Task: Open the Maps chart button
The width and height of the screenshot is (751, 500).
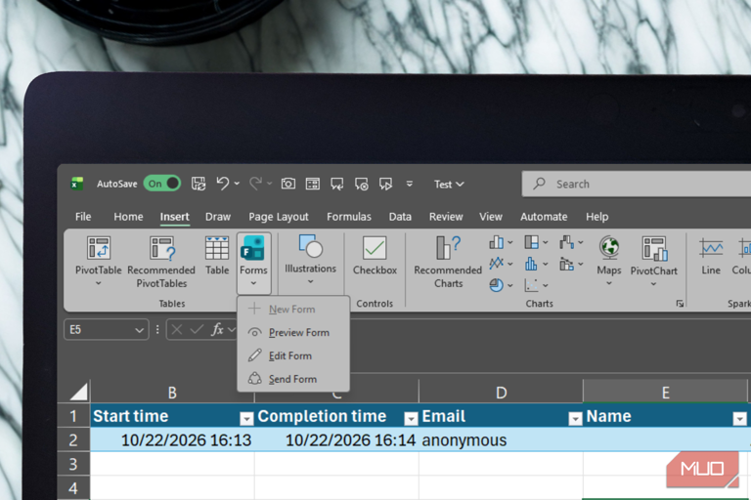Action: pos(609,262)
